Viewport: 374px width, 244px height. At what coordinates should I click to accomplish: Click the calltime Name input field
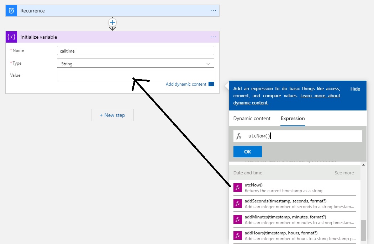coord(135,50)
